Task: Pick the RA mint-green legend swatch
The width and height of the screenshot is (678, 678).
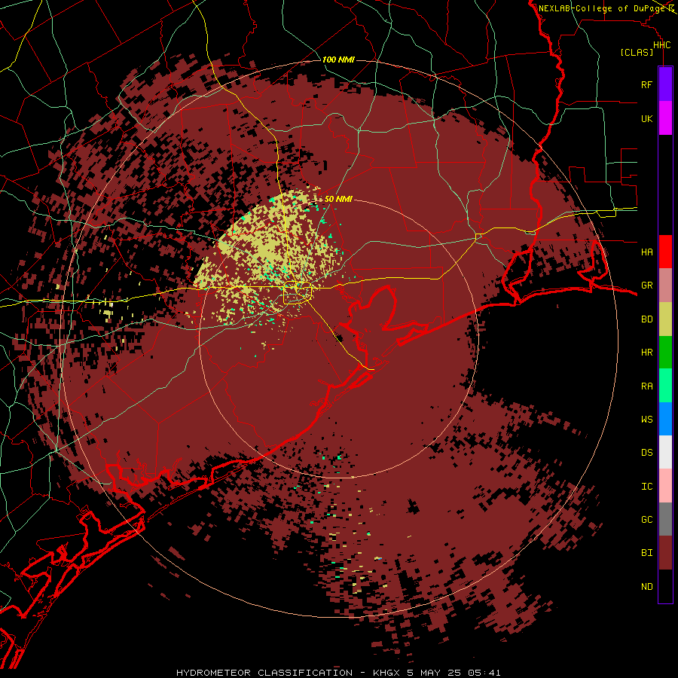Action: [665, 386]
